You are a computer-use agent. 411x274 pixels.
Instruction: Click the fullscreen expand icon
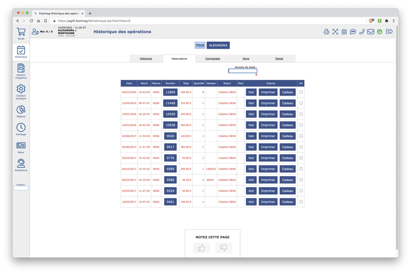click(335, 32)
